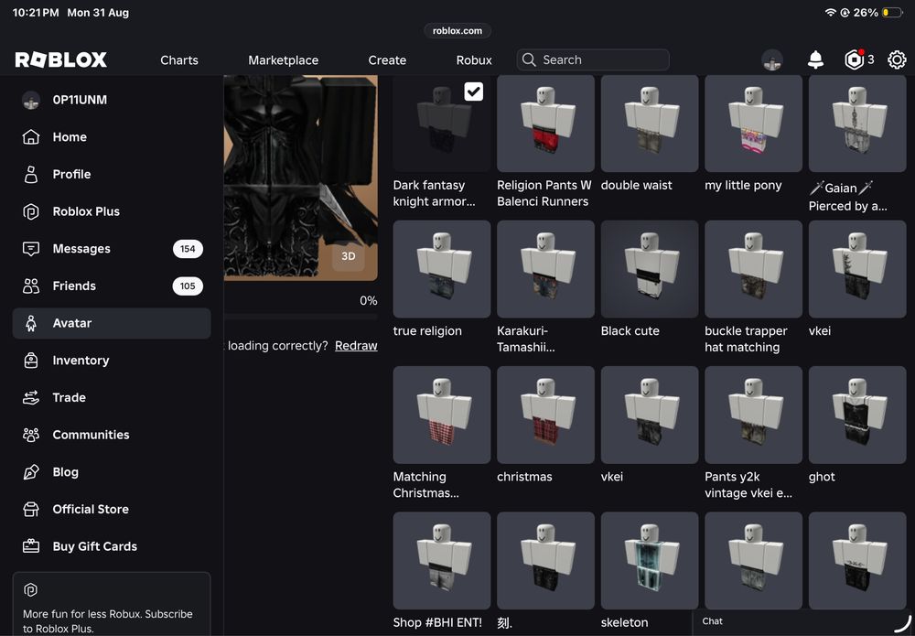Select the Pants y2k vintage vkei thumbnail
This screenshot has width=915, height=636.
pyautogui.click(x=753, y=415)
